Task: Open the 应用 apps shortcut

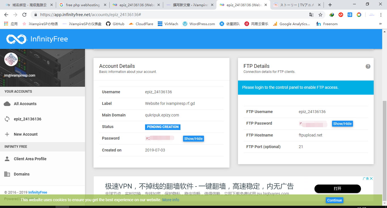Action: point(11,24)
